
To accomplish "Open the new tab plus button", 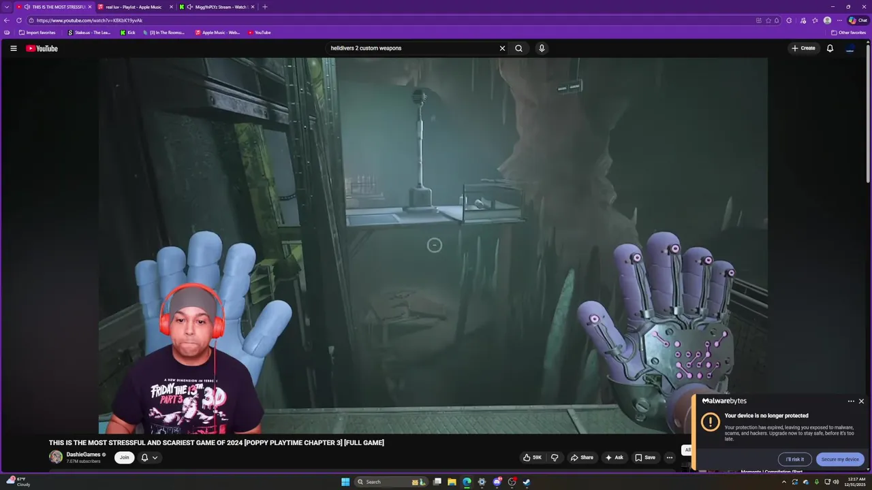I will pyautogui.click(x=265, y=7).
